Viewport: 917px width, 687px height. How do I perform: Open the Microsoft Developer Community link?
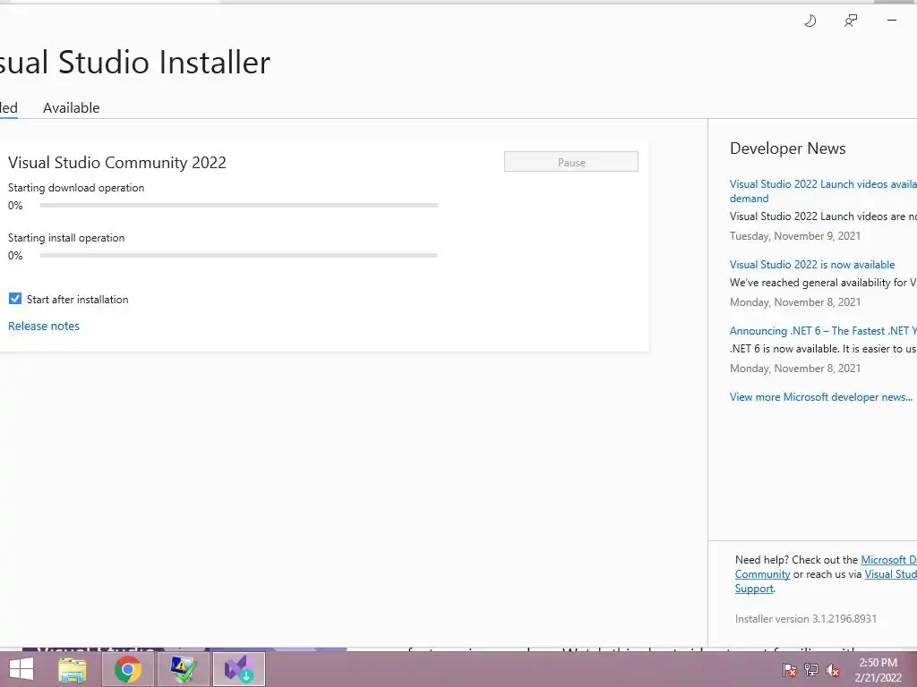(826, 566)
